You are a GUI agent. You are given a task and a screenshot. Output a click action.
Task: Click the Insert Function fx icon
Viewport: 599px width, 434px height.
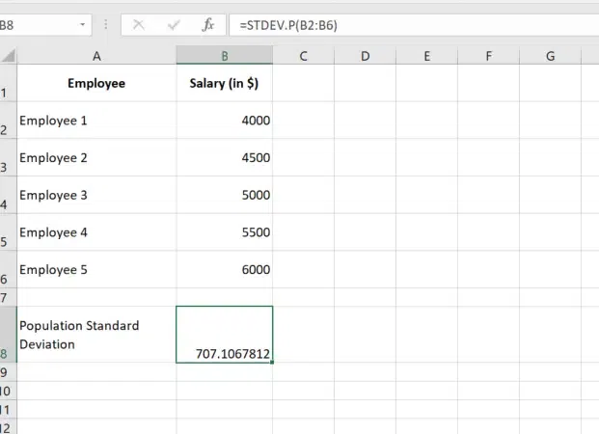[208, 25]
